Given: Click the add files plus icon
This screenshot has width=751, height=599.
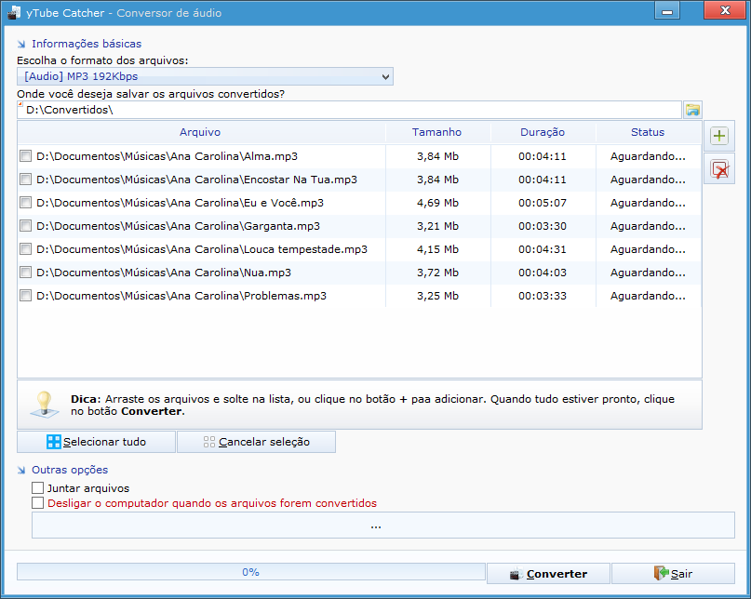Looking at the screenshot, I should pos(719,136).
